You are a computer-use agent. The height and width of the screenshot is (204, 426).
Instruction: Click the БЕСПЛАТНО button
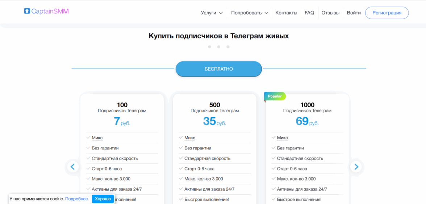click(218, 69)
